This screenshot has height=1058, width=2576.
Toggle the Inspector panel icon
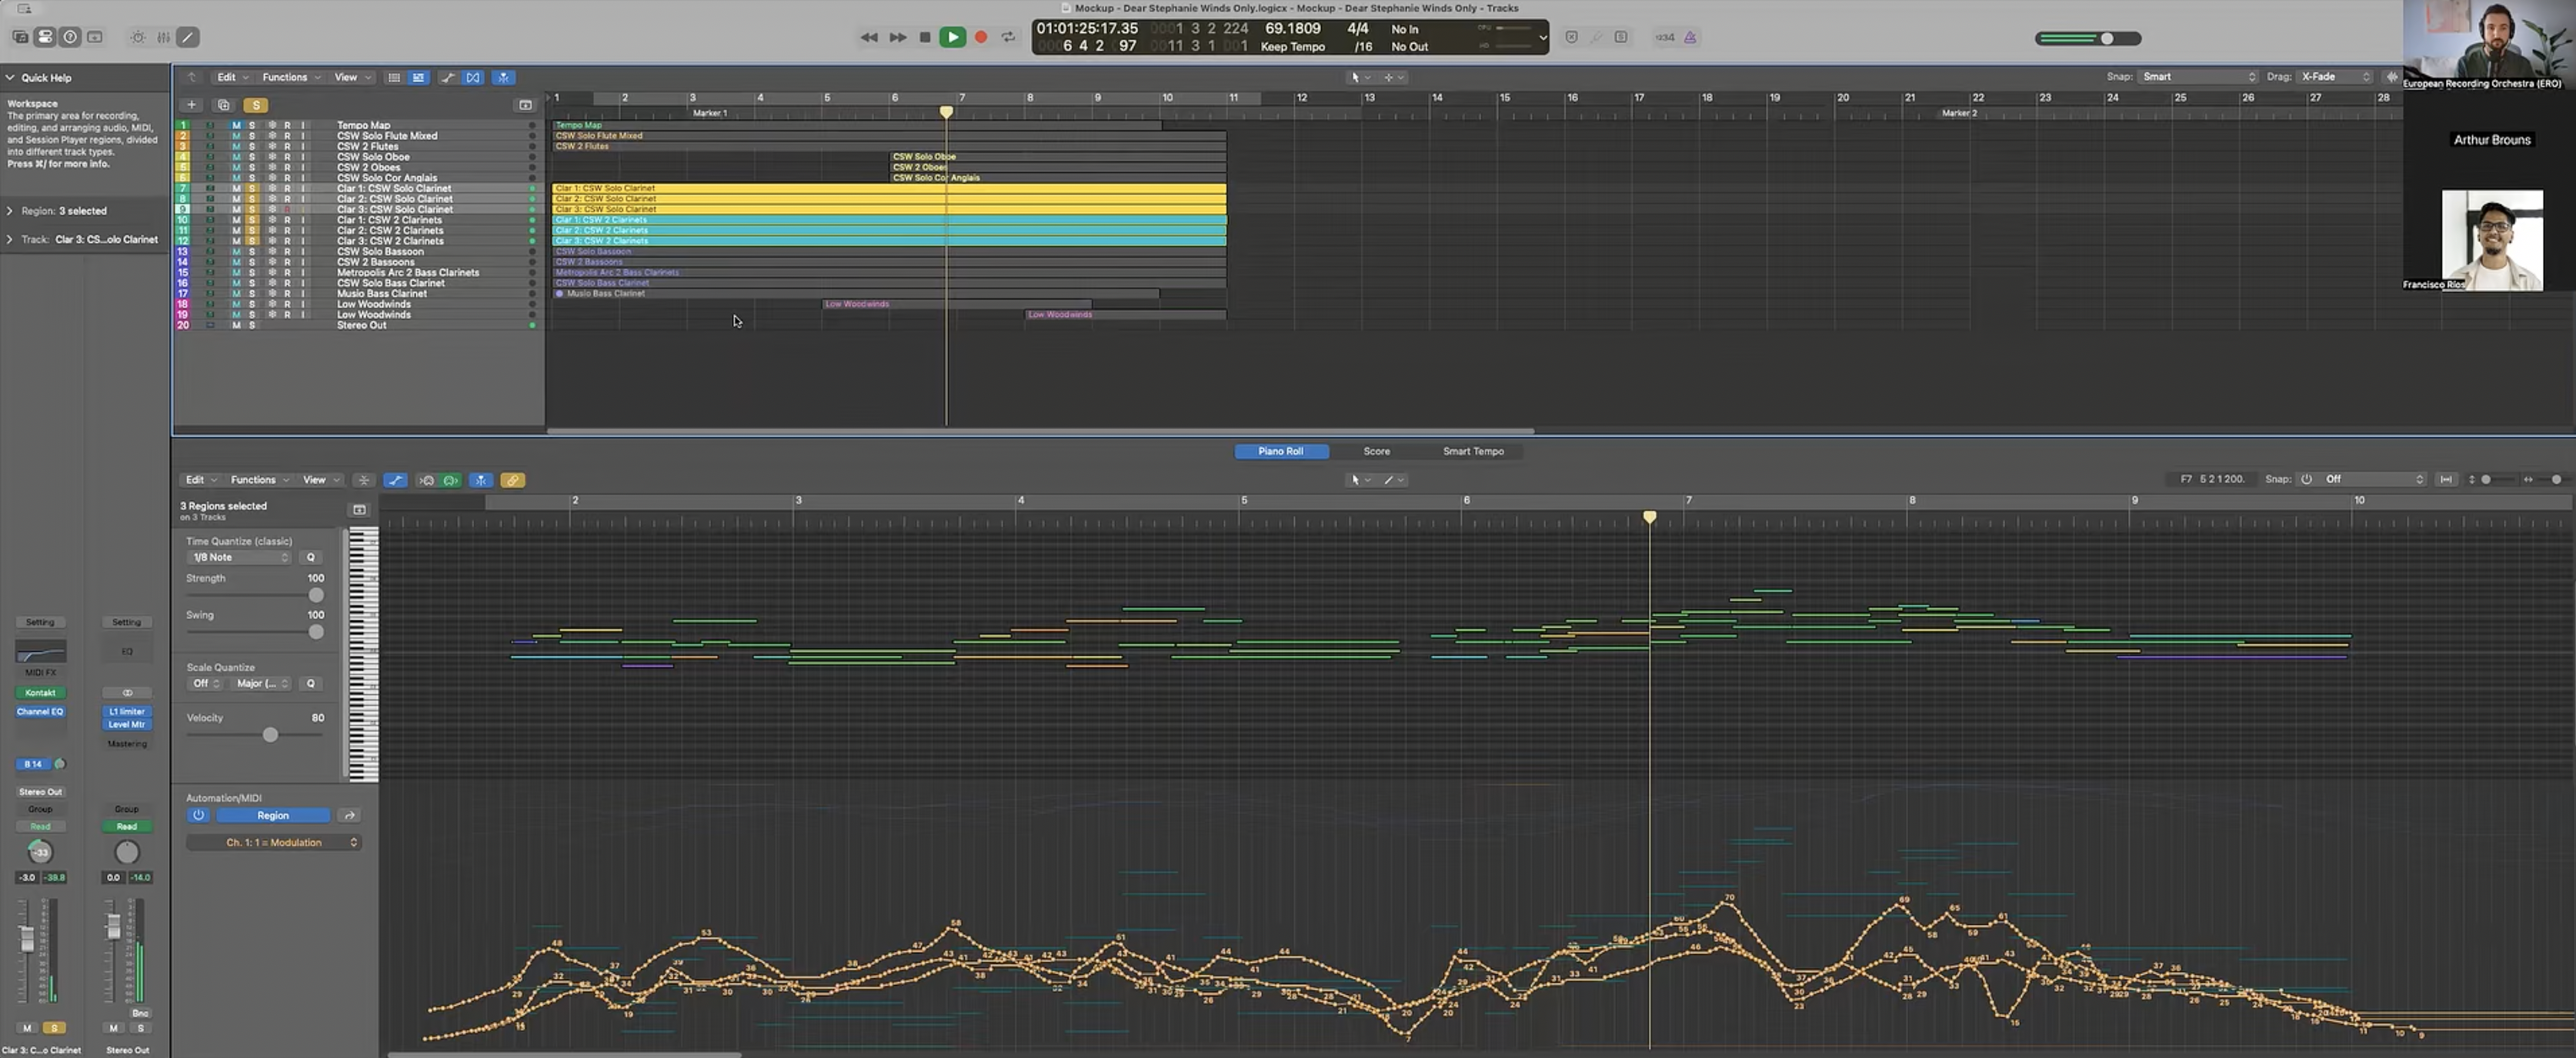pyautogui.click(x=45, y=37)
